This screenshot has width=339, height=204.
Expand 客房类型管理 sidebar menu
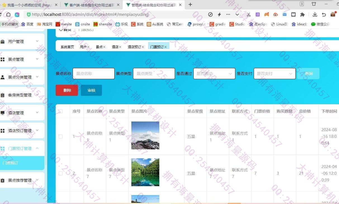22,95
